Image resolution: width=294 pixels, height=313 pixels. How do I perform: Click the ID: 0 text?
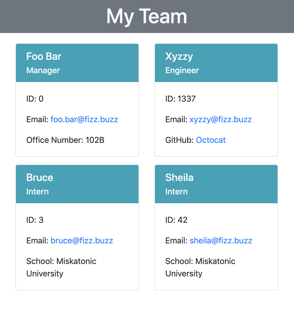[x=35, y=99]
